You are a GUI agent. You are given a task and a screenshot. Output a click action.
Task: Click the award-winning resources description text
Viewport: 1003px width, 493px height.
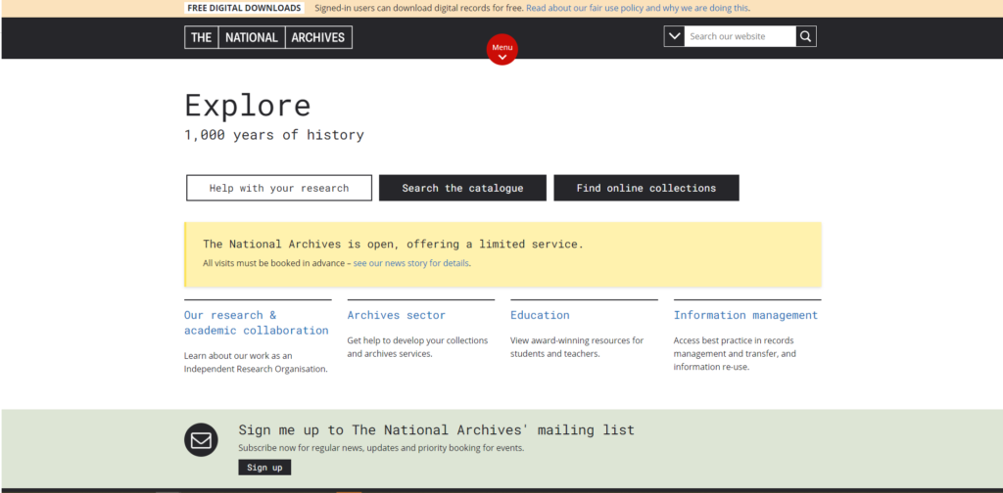pyautogui.click(x=577, y=346)
